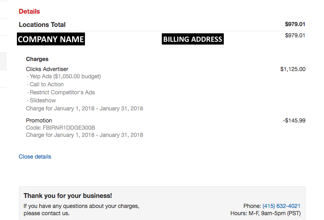Select promotion code FBIRNR1DDGE300B text

click(69, 128)
